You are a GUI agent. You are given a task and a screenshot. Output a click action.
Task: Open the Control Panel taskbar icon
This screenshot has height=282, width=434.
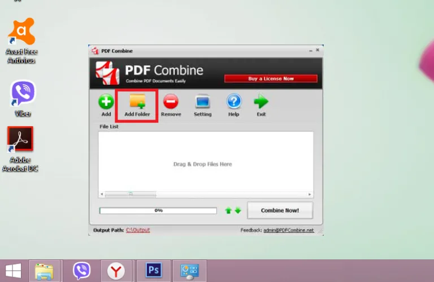(190, 271)
